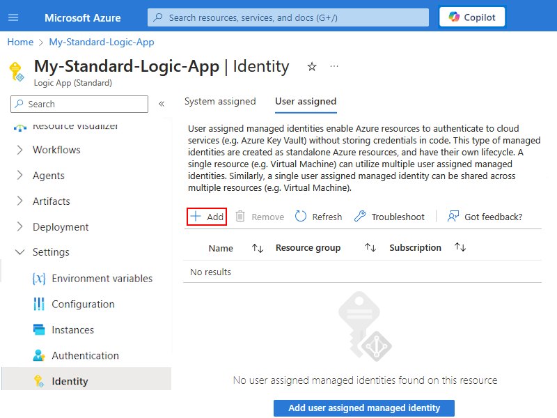Open Agents in the sidebar

tap(49, 176)
